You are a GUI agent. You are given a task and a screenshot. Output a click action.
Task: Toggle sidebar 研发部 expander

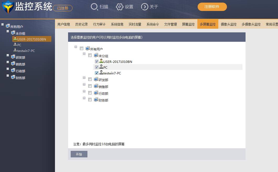coord(8,55)
